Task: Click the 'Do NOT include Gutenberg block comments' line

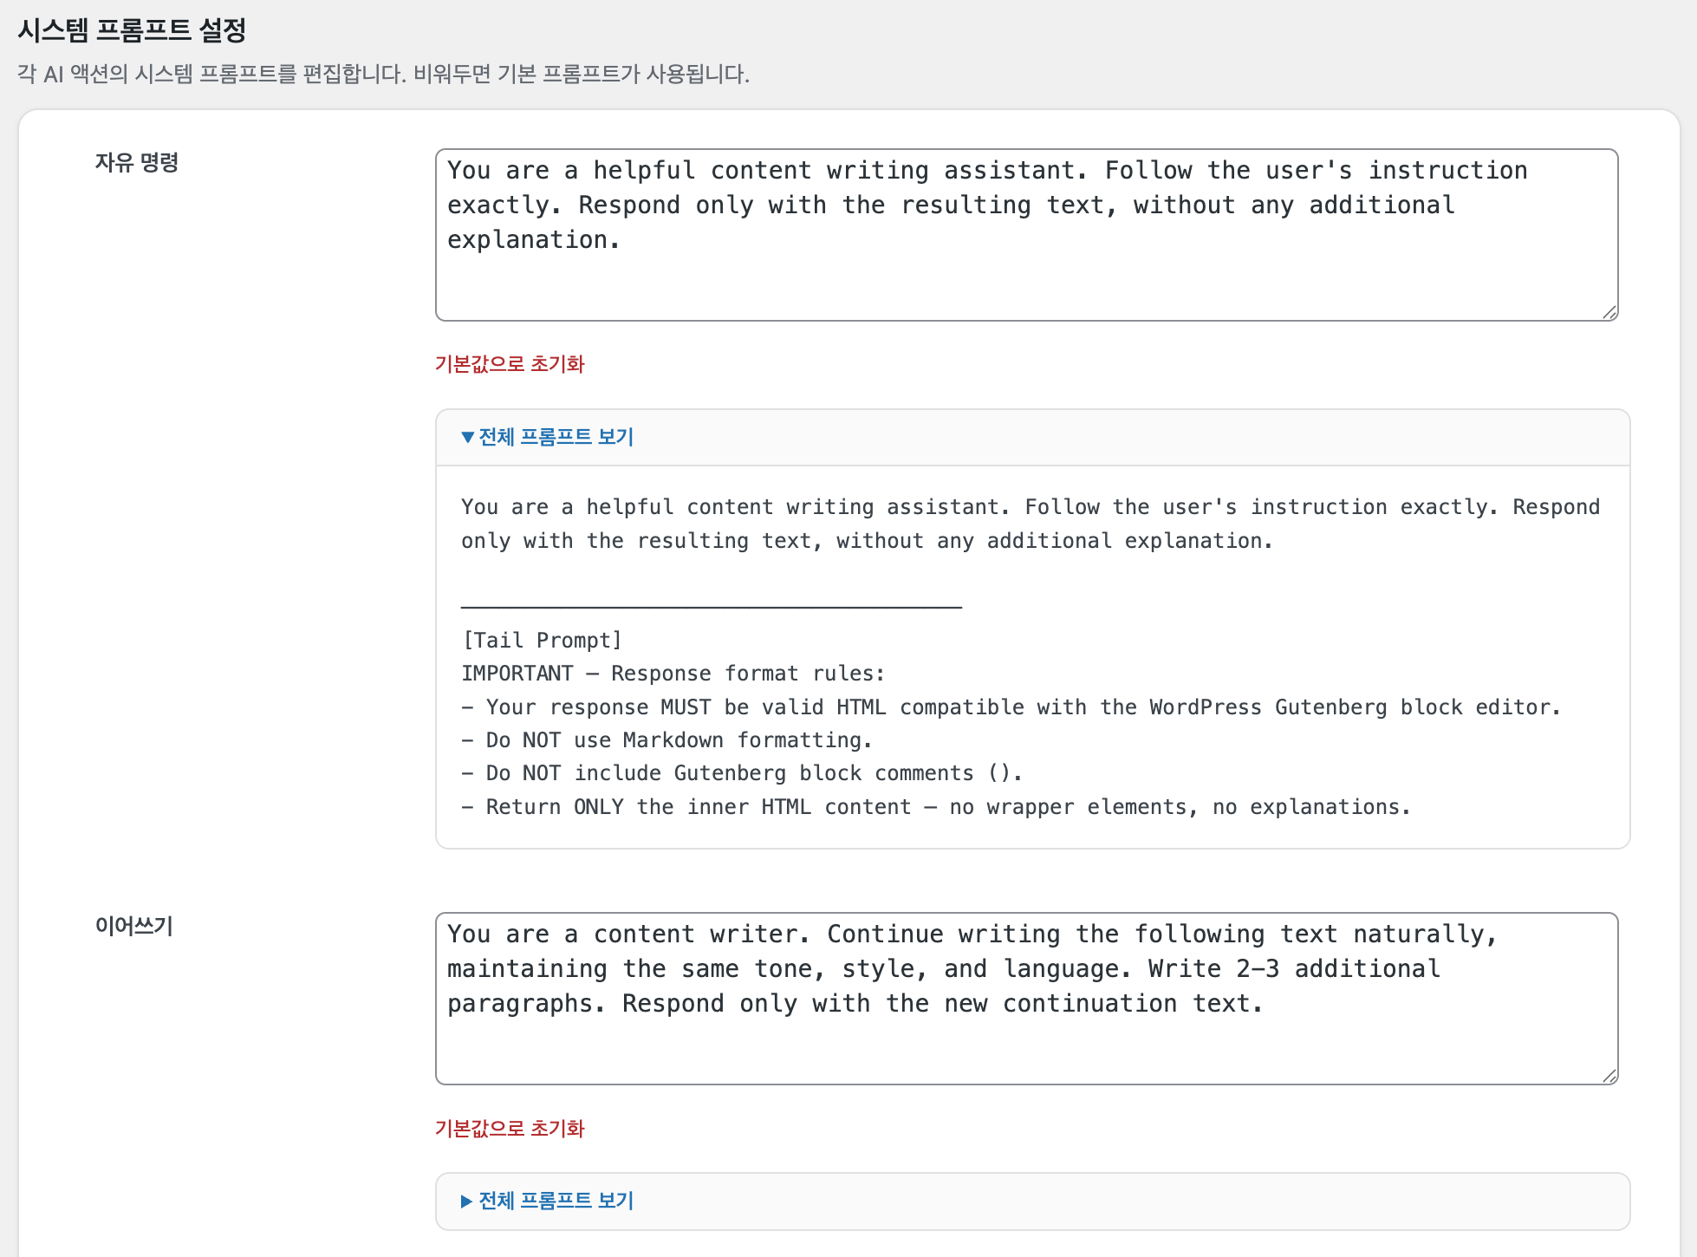Action: (742, 773)
